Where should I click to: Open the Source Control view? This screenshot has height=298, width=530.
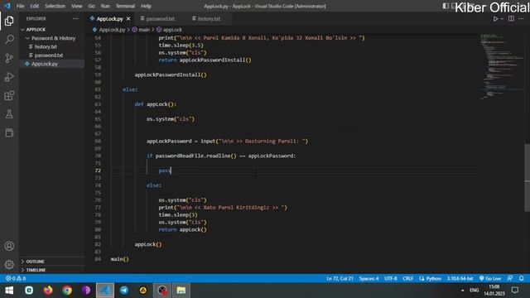(x=9, y=58)
